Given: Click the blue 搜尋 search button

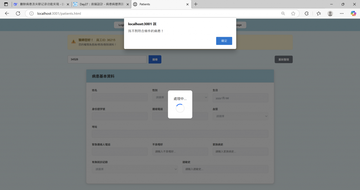Looking at the screenshot, I should [155, 60].
